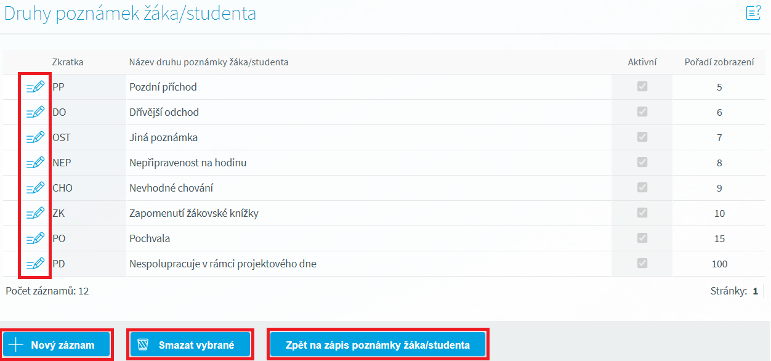Click the Nový záznam button
Screen dimensions: 771x361
click(x=57, y=345)
